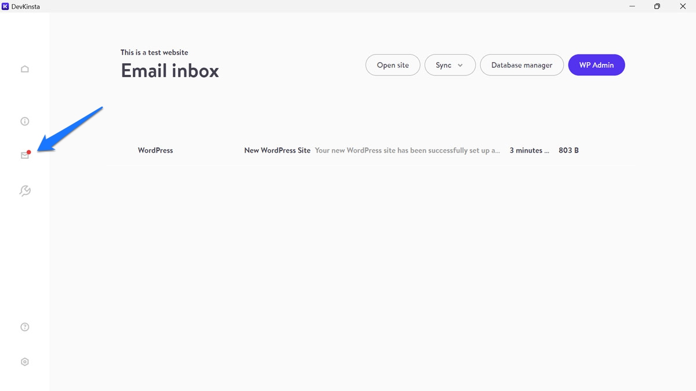
Task: Minimize the DevKinsta window
Action: coord(630,6)
